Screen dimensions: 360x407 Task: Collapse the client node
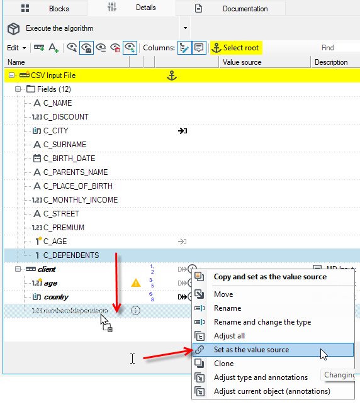click(x=18, y=269)
